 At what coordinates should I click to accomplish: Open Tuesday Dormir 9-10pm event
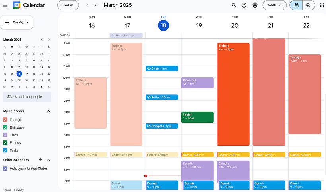[162, 185]
